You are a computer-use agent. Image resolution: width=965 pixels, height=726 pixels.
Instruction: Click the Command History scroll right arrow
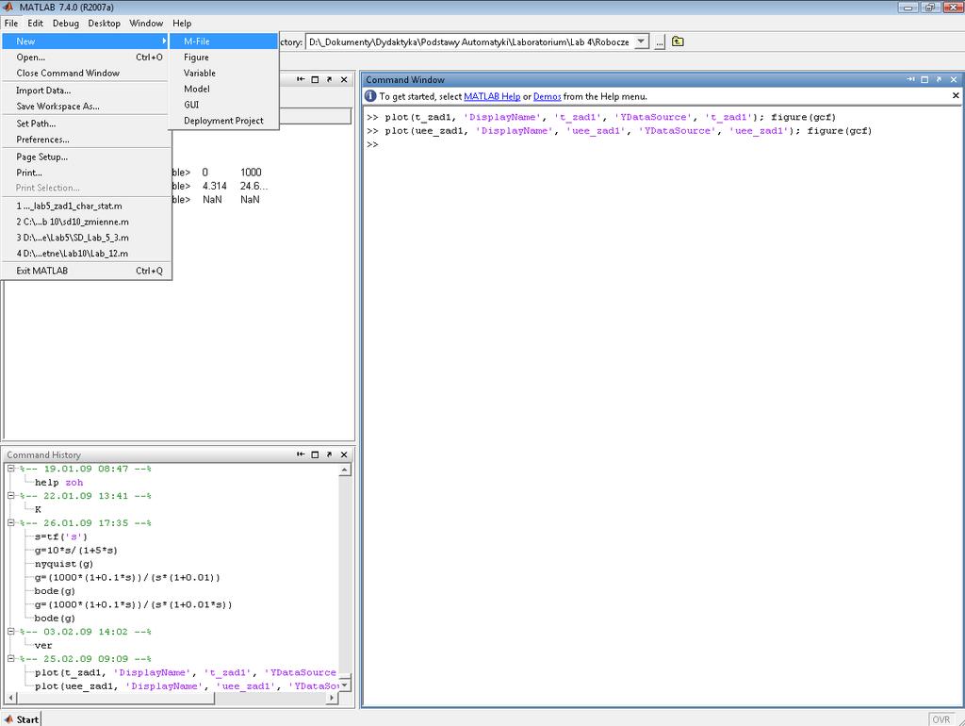tap(333, 698)
